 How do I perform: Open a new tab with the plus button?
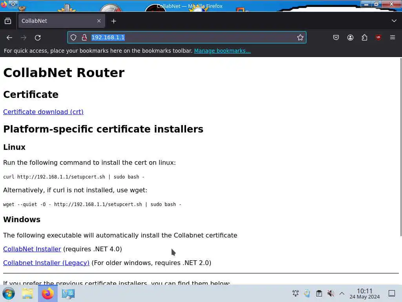(113, 21)
